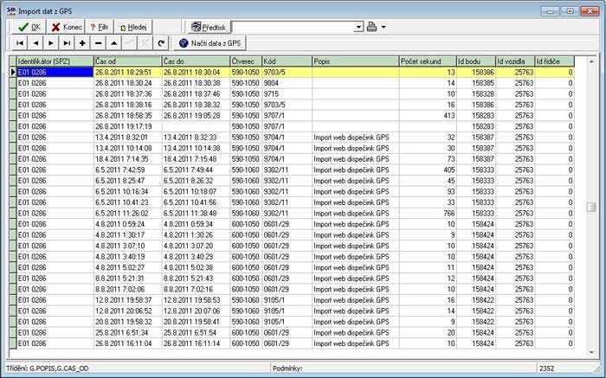This screenshot has width=606, height=378.
Task: Click the Čas od column header
Action: [x=127, y=61]
